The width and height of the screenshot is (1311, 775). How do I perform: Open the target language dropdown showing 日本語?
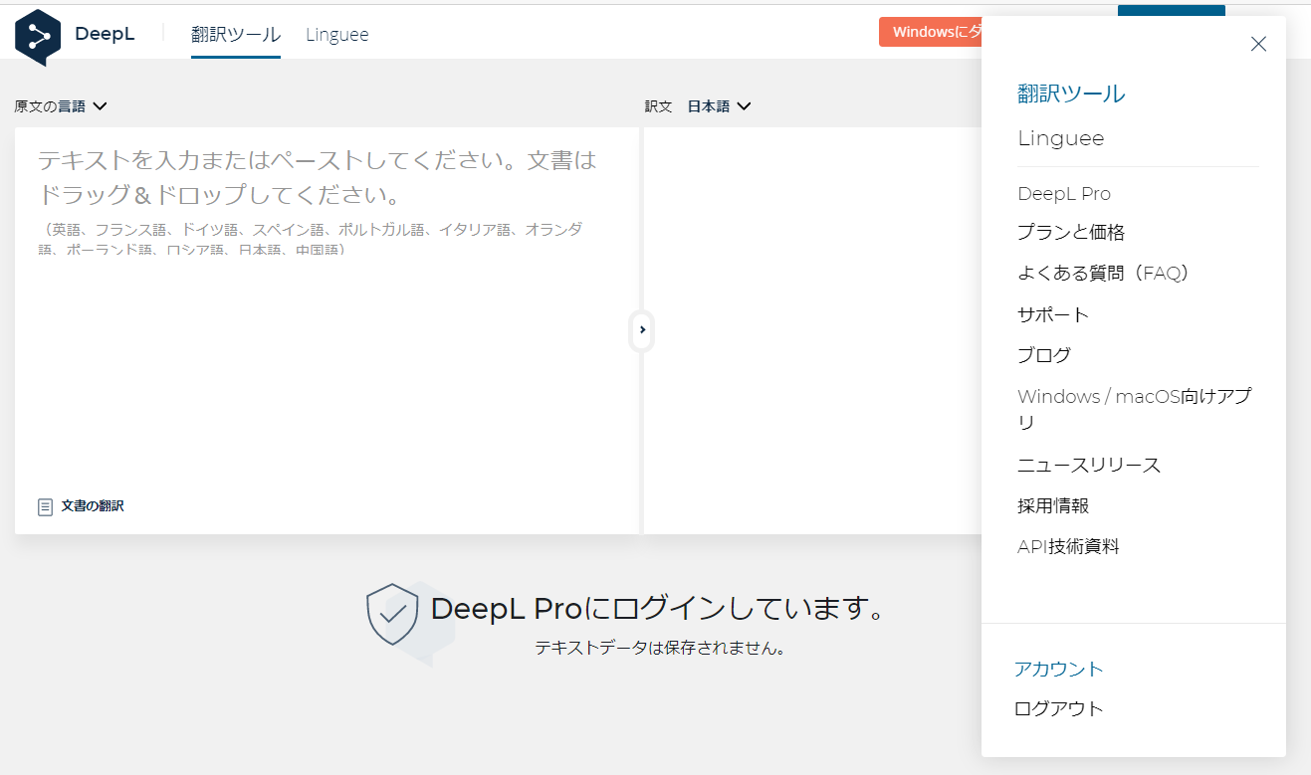[717, 105]
